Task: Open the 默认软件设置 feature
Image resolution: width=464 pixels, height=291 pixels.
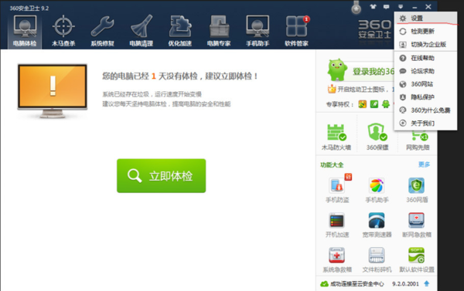Action: click(416, 260)
